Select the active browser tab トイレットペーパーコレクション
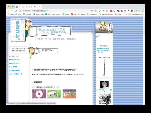The image size is (151, 113). click(x=28, y=7)
